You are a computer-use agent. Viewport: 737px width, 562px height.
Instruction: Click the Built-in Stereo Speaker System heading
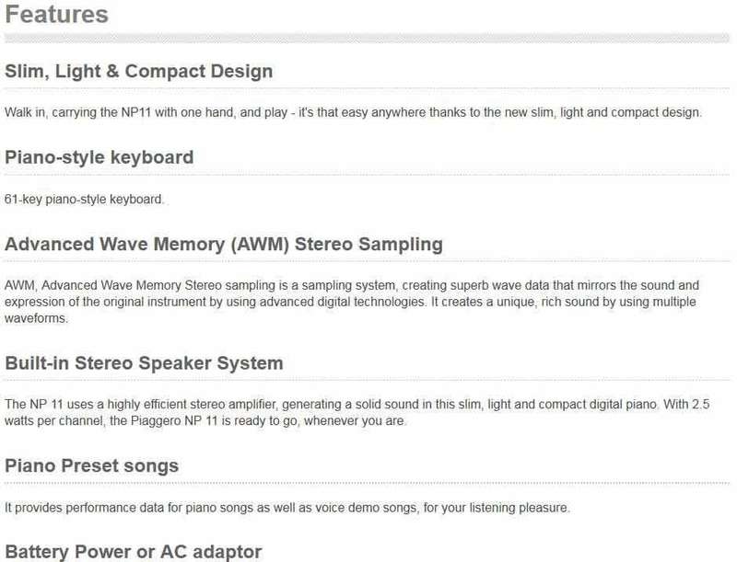[144, 363]
